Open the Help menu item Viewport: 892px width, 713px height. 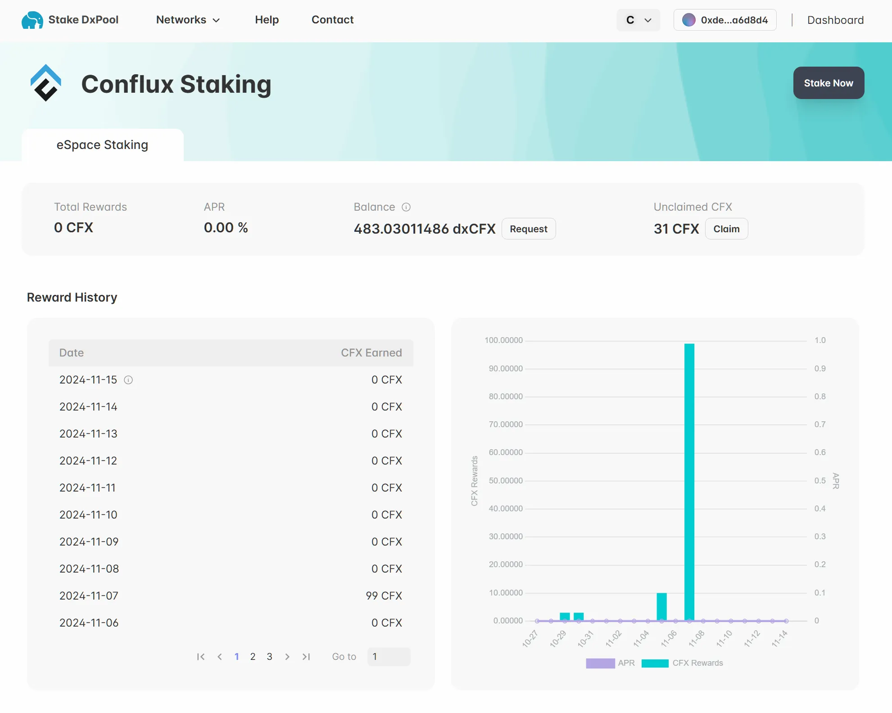tap(267, 20)
